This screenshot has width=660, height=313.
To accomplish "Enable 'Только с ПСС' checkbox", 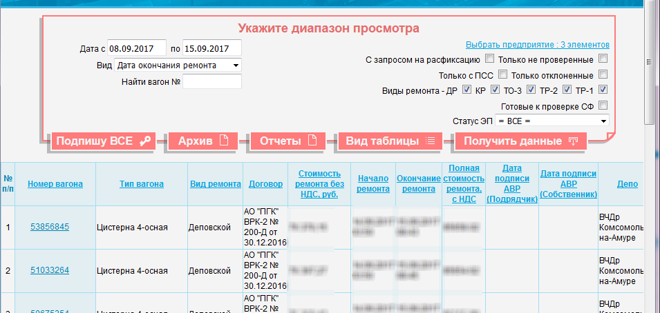I will point(502,74).
